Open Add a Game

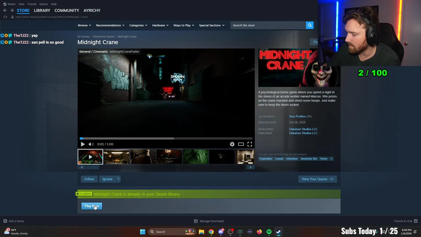(13, 221)
